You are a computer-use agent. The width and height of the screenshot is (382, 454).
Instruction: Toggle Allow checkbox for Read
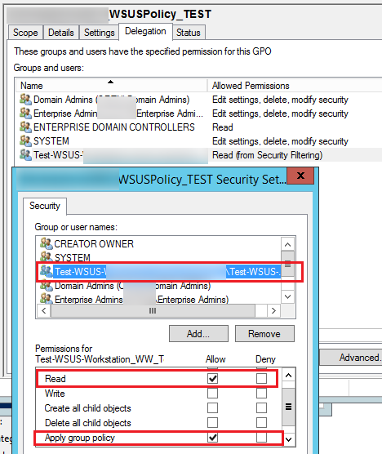(212, 378)
